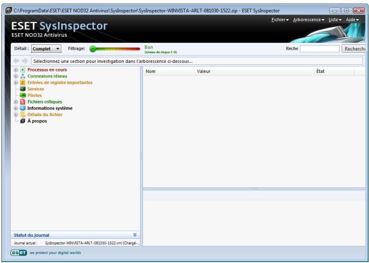Expand the Fichiers critiques node
This screenshot has width=369, height=263.
[16, 102]
